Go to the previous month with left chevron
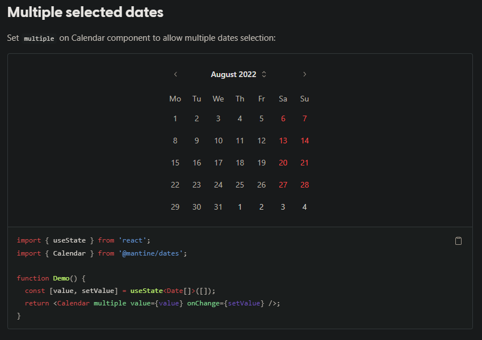The width and height of the screenshot is (482, 340). [x=175, y=74]
